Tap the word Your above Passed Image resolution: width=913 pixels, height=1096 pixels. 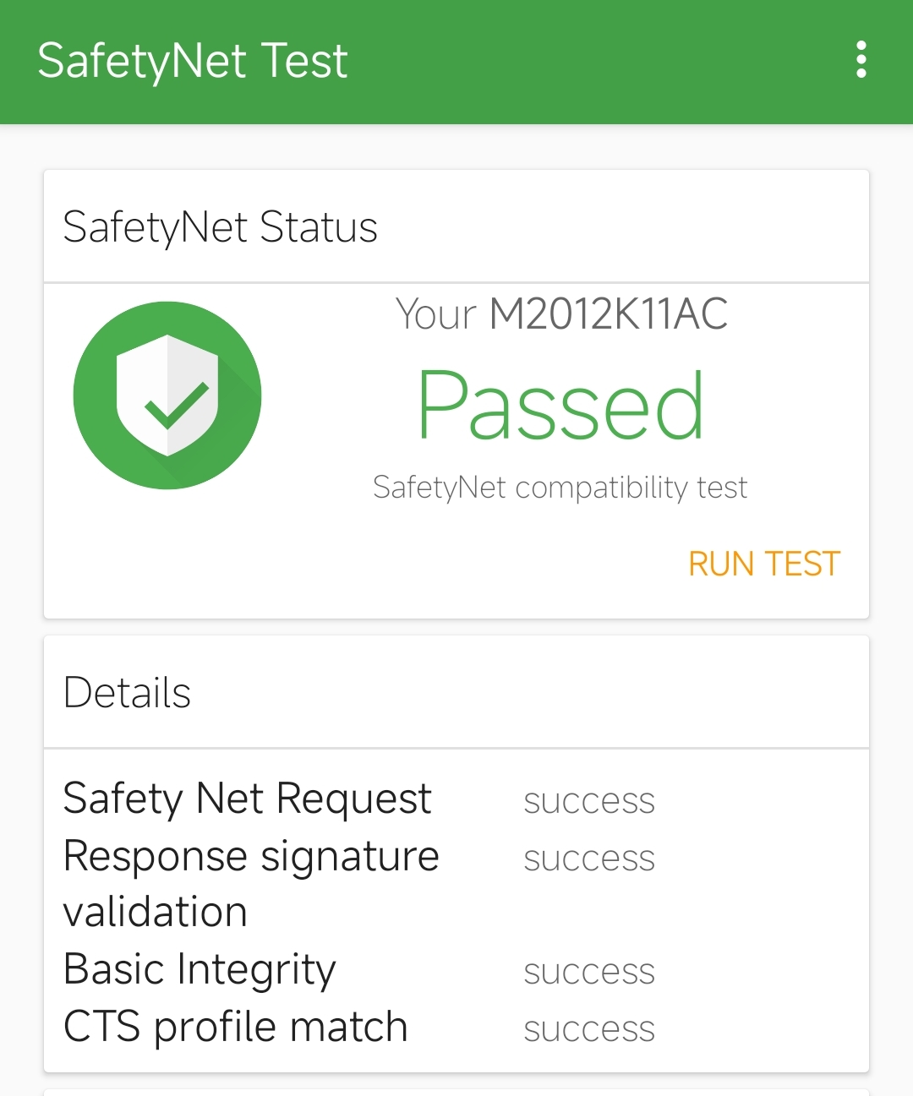pos(436,314)
